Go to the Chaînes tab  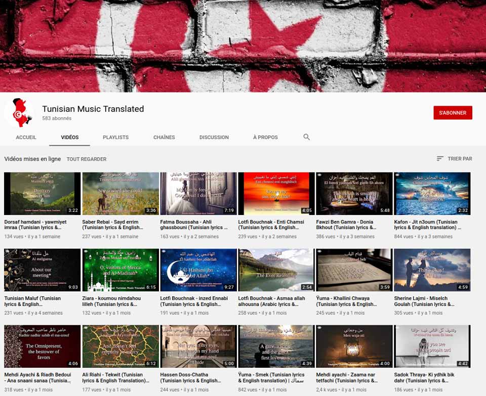(x=164, y=137)
